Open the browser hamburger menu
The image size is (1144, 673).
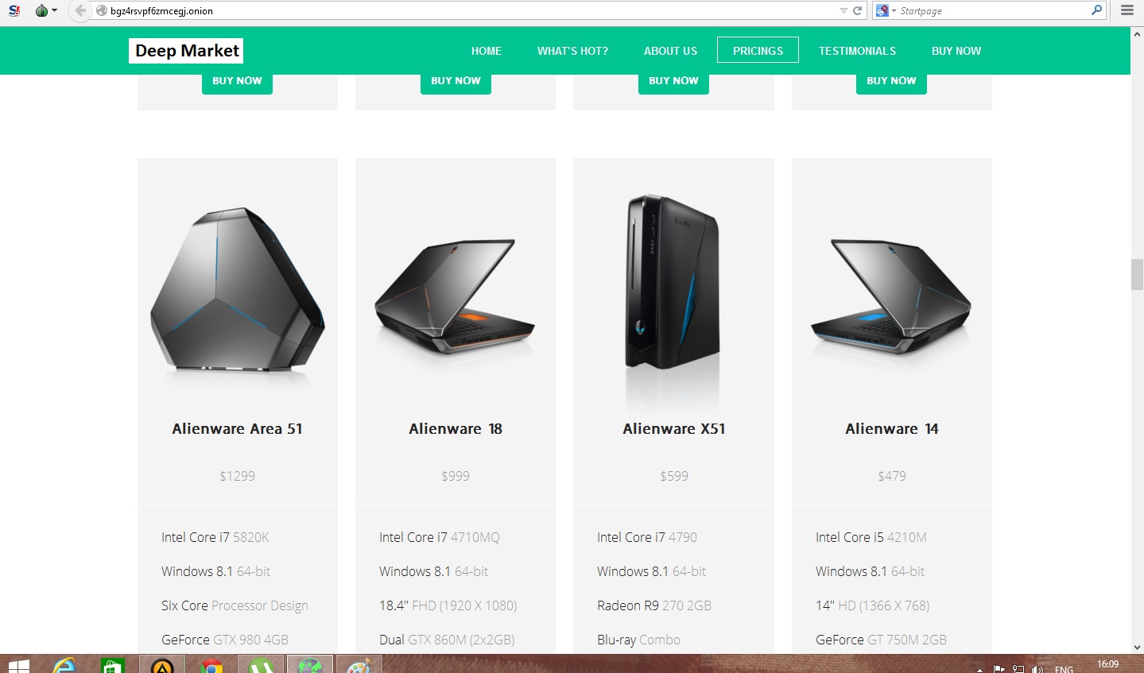pyautogui.click(x=1127, y=10)
